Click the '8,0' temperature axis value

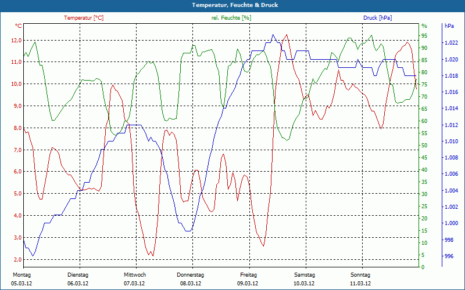coord(18,128)
